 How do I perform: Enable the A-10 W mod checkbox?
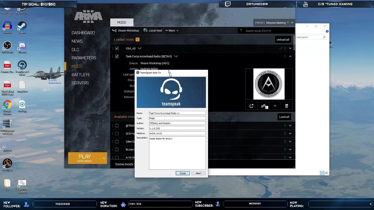(117, 157)
